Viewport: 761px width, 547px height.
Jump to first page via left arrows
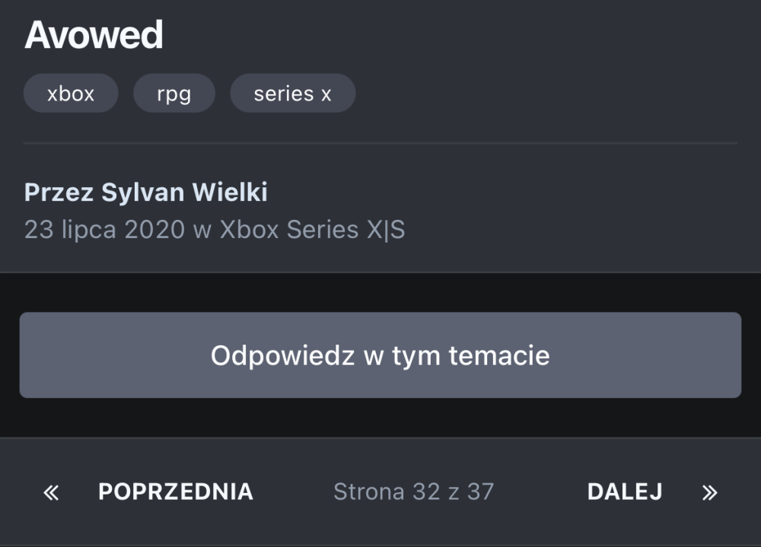coord(51,493)
